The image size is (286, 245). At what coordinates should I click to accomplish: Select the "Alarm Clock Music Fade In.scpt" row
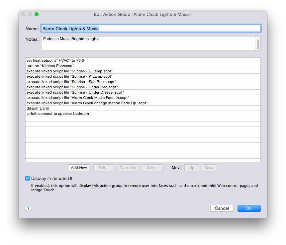coord(143,98)
